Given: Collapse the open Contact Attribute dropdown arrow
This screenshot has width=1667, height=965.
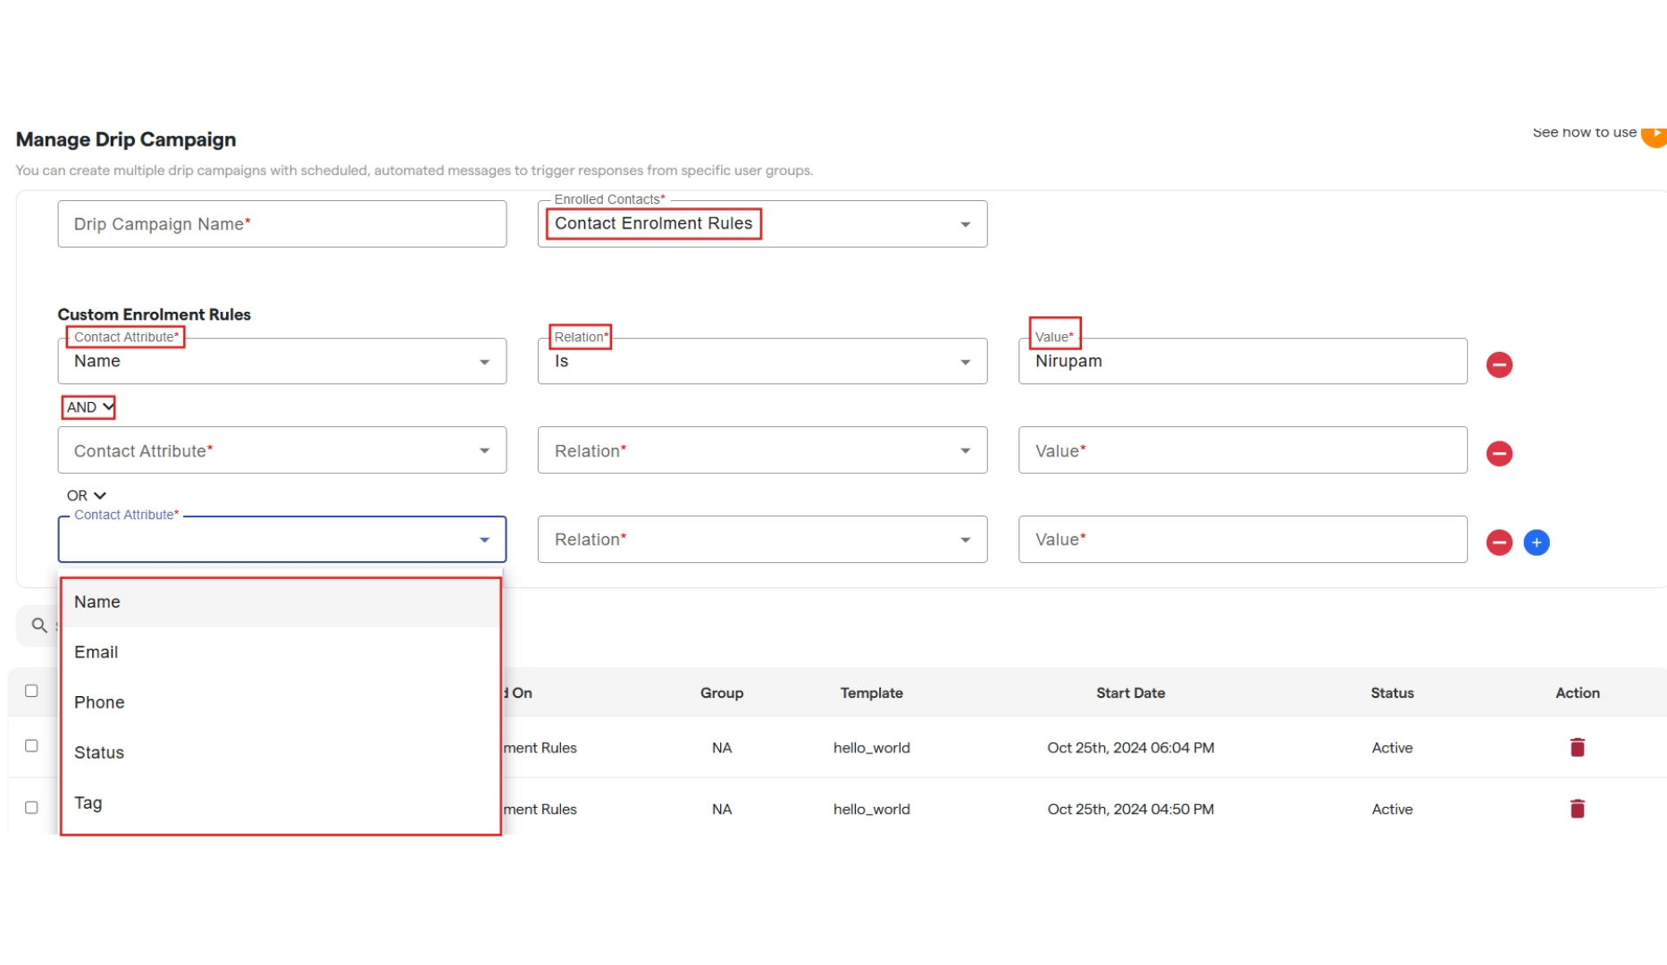Looking at the screenshot, I should point(484,540).
